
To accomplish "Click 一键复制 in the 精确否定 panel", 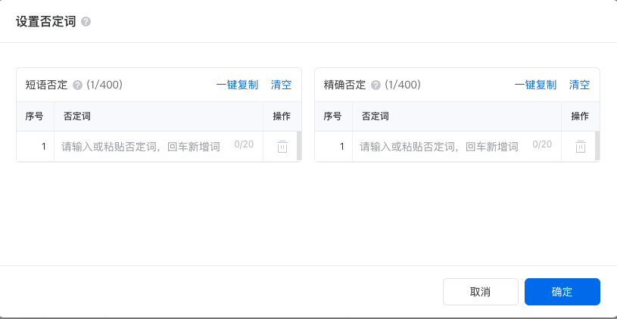I will [x=535, y=85].
